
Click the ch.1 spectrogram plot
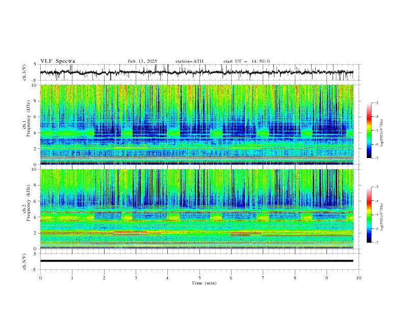[196, 124]
